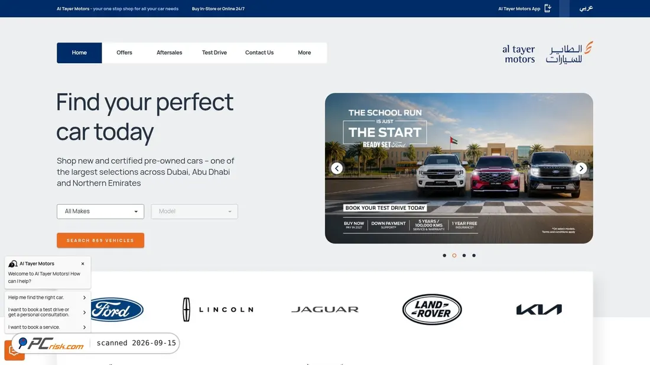Select the first carousel dot
Viewport: 650px width, 365px height.
tap(444, 255)
